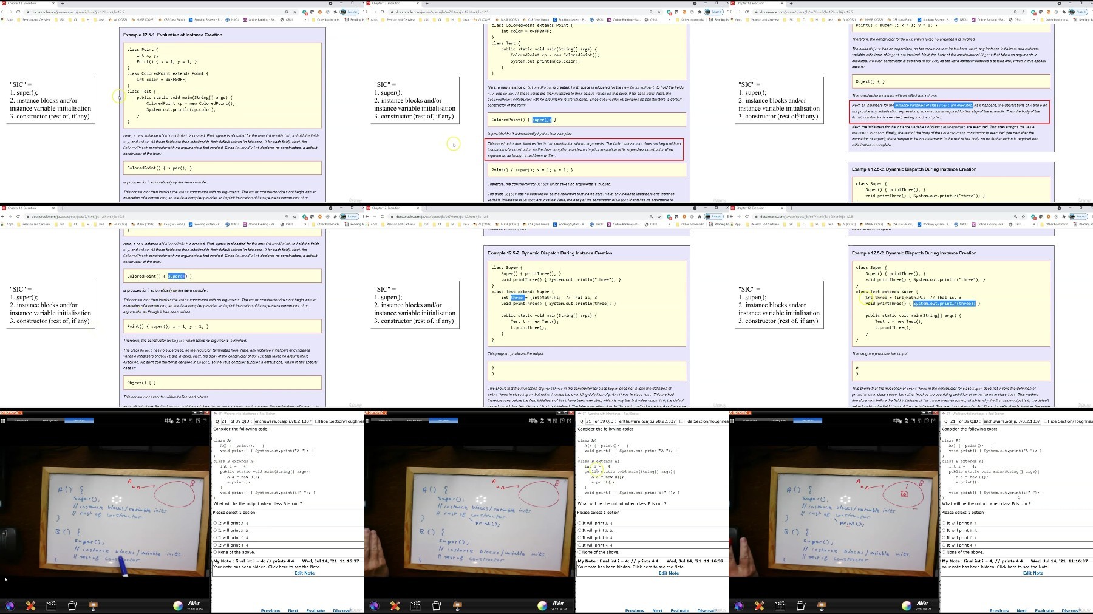Click Evaluate in the bottom-middle quiz panel
The image size is (1093, 614).
[679, 610]
